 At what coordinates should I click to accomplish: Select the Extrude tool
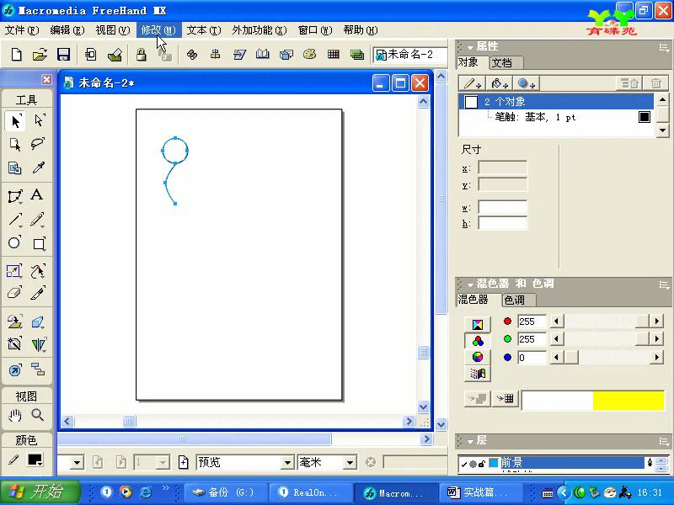pos(38,322)
